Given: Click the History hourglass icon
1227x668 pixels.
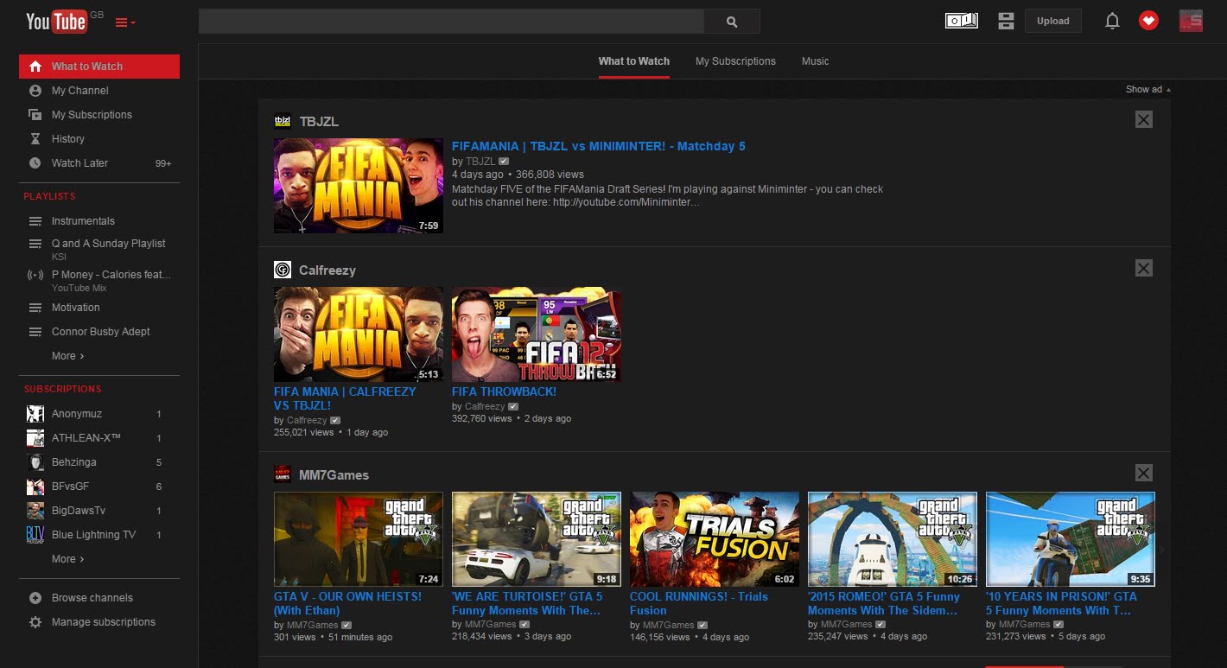Looking at the screenshot, I should point(35,138).
